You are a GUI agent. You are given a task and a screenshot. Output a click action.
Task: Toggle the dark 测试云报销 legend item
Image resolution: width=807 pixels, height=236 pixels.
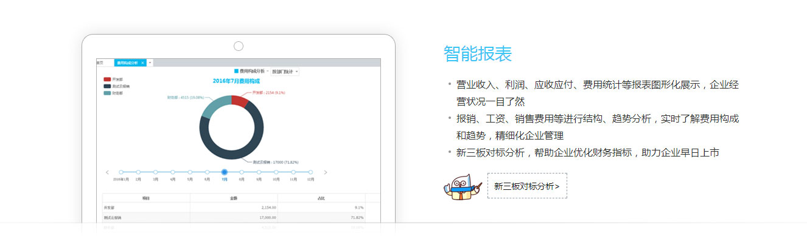tap(116, 86)
